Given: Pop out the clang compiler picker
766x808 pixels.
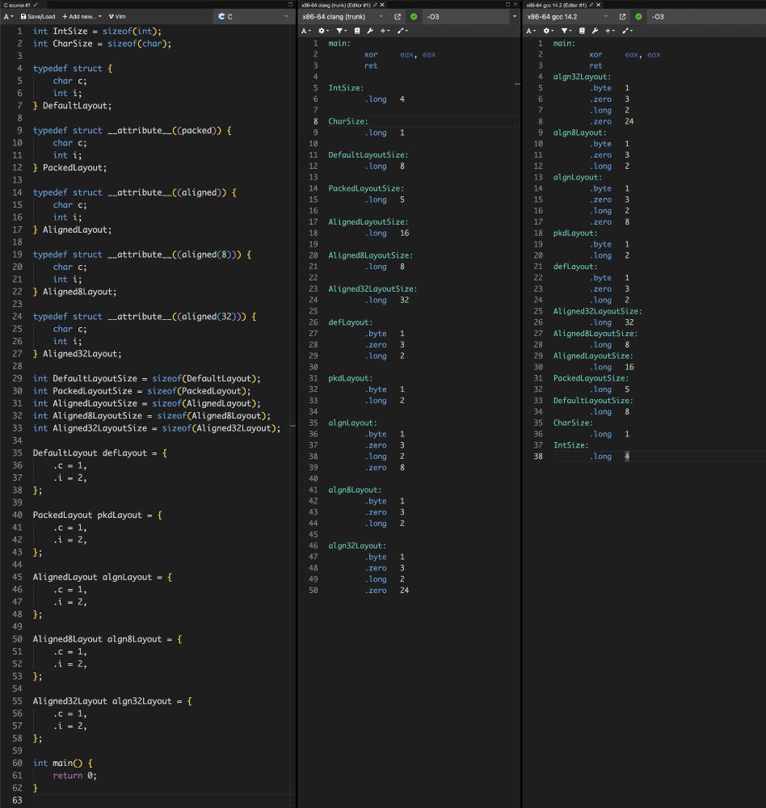Looking at the screenshot, I should pyautogui.click(x=398, y=16).
